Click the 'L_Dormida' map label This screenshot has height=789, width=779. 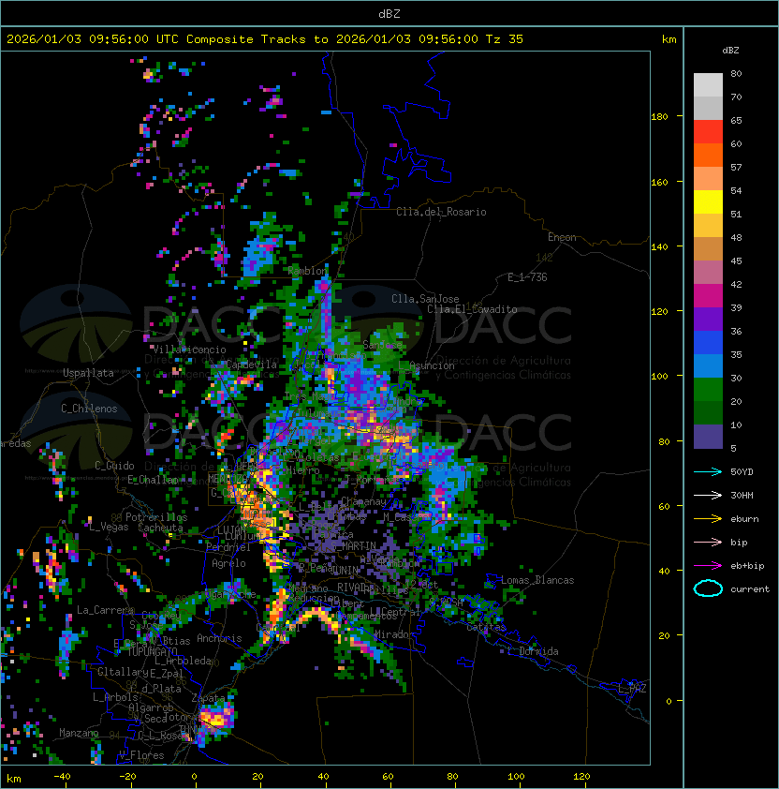[x=533, y=651]
